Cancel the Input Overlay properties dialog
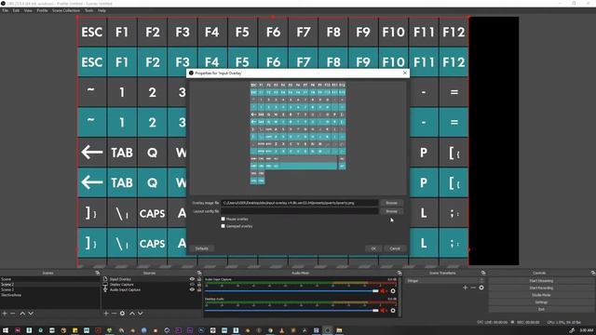Viewport: 596px width, 335px height. click(x=395, y=248)
